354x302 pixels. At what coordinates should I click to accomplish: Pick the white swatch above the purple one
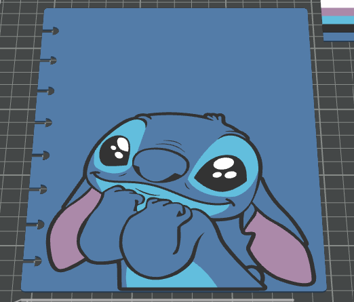[337, 4]
